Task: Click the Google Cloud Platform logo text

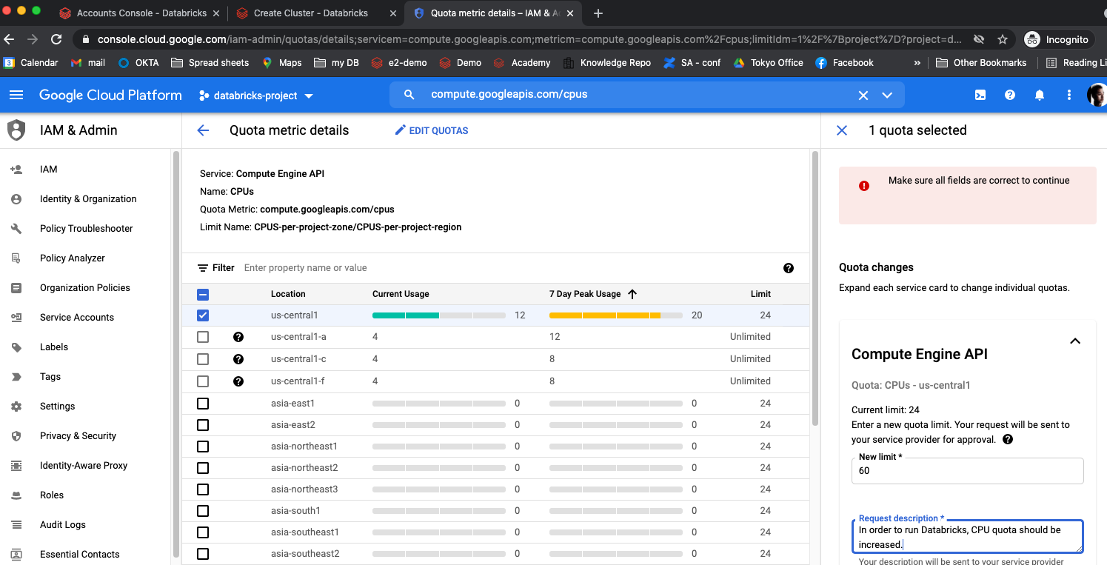Action: [110, 95]
